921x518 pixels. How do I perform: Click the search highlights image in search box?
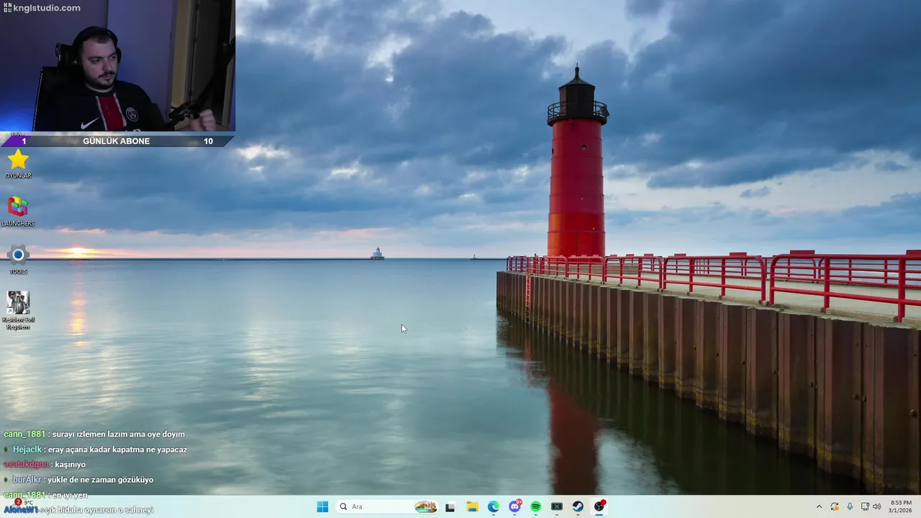425,506
